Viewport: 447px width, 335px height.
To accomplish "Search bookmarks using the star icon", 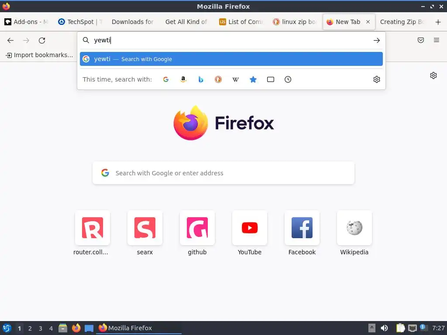I will click(253, 79).
